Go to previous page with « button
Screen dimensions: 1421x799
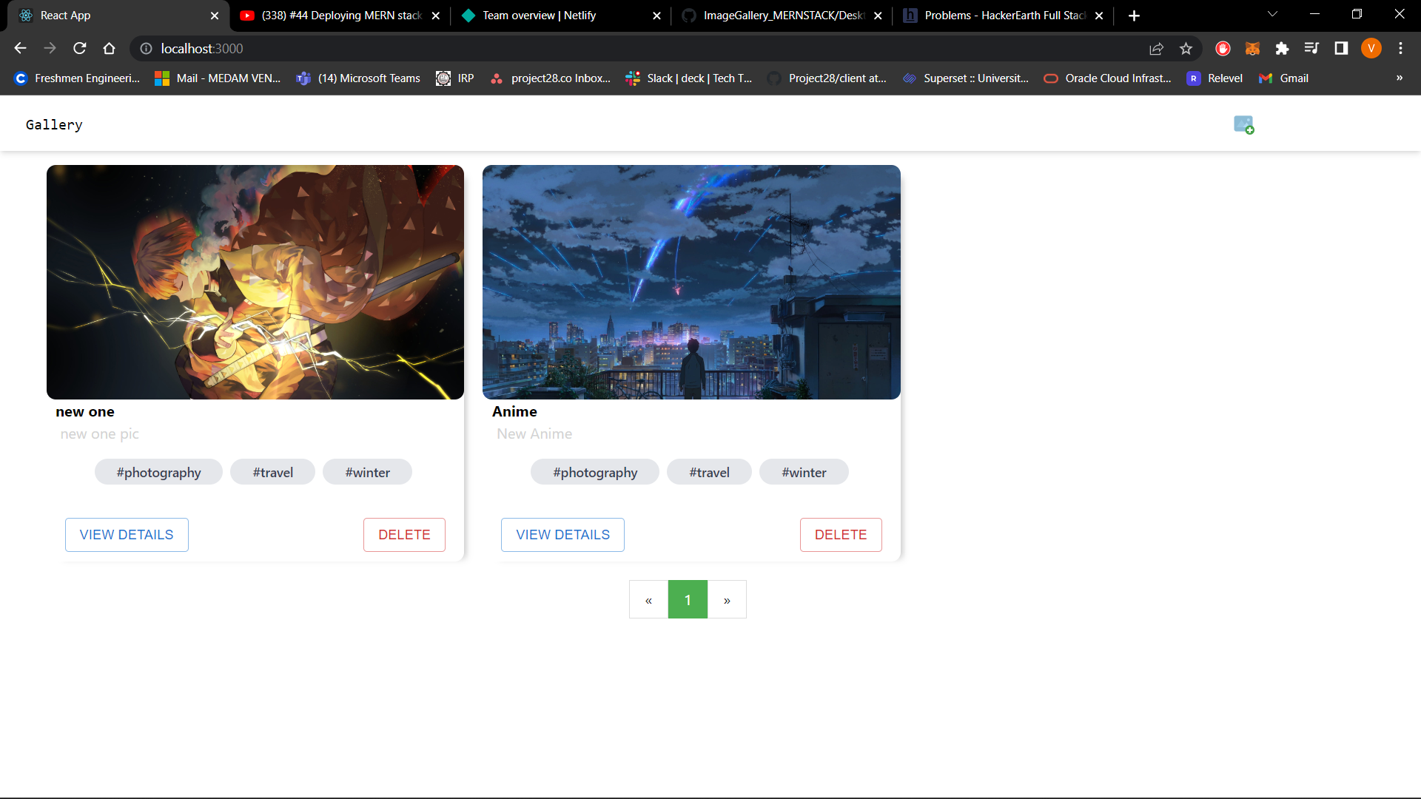tap(648, 599)
